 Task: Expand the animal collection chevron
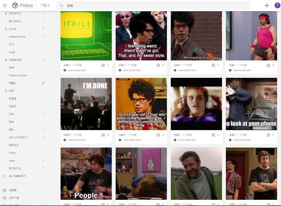pos(6,29)
